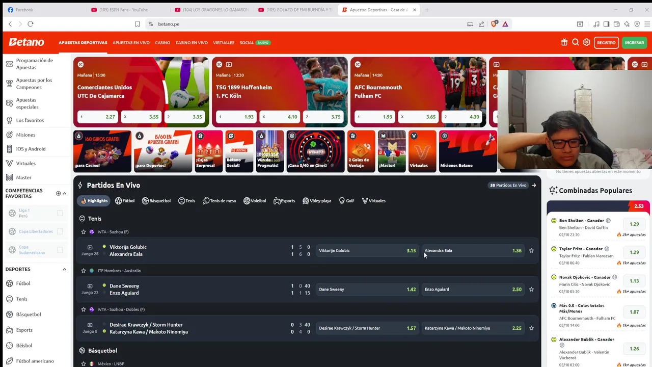Check the Copa Libertadores favorite checkbox
The height and width of the screenshot is (367, 652).
(60, 231)
